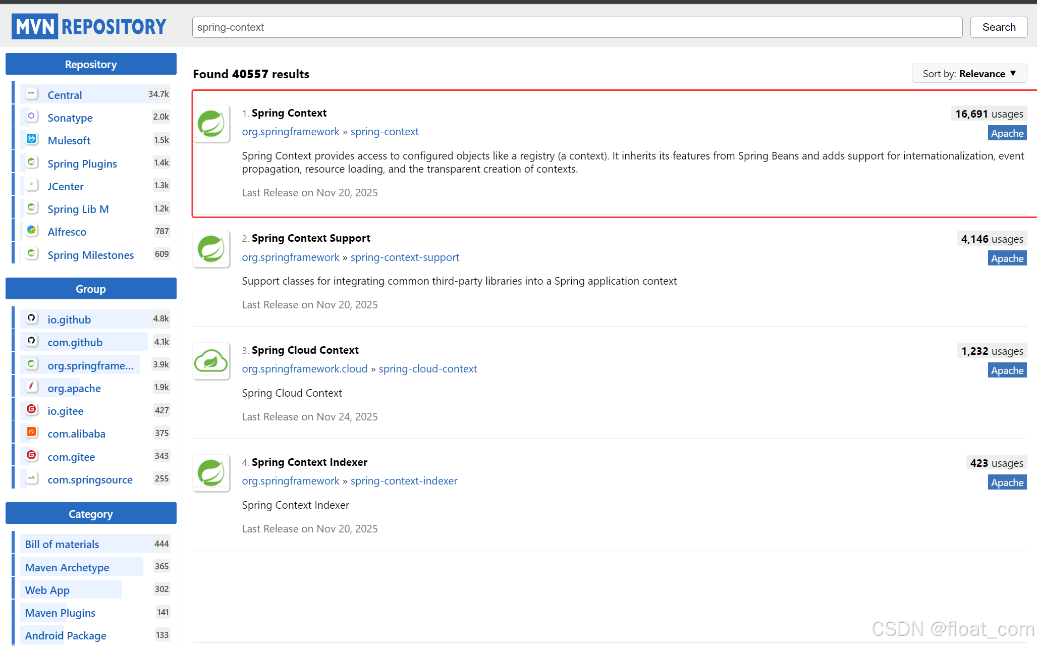The height and width of the screenshot is (646, 1037).
Task: Click the org.apache feather icon
Action: pyautogui.click(x=32, y=387)
